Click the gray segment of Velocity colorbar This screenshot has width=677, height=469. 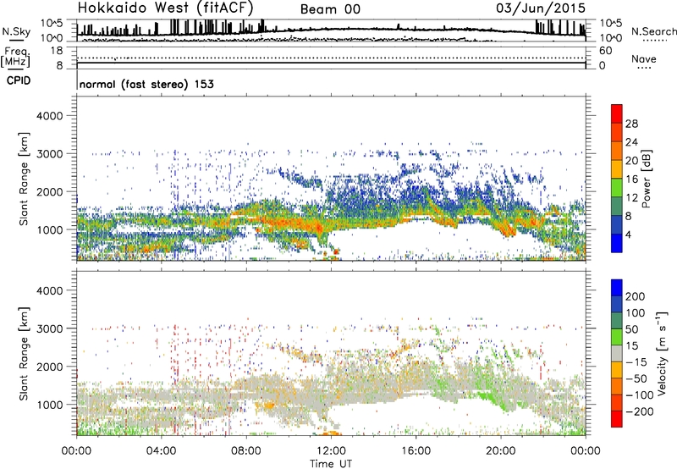click(617, 353)
